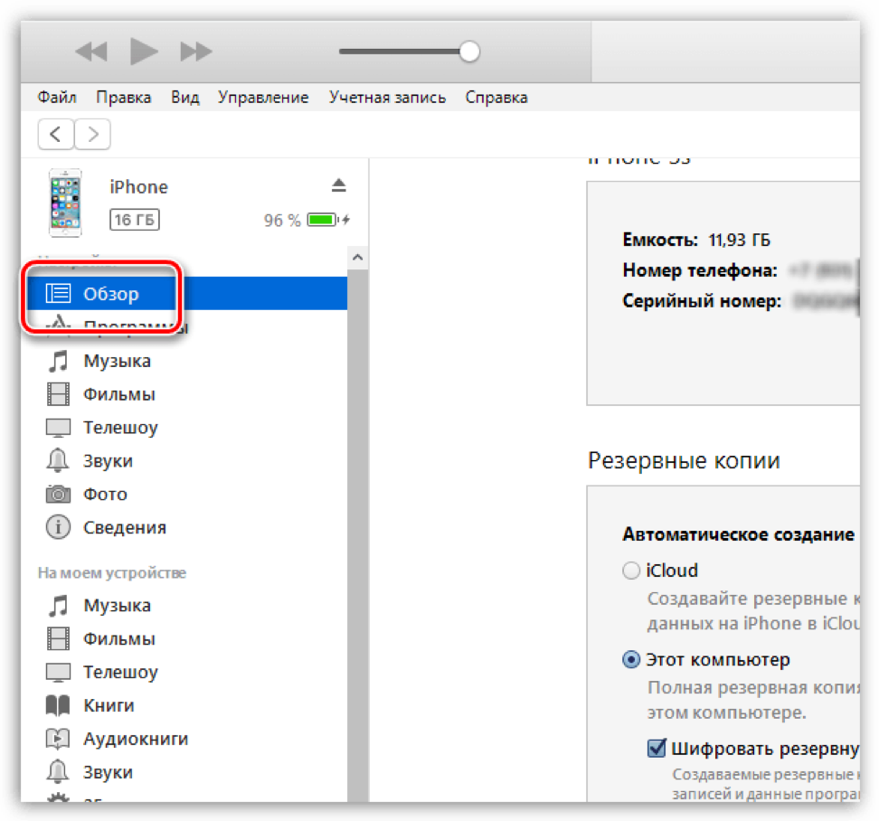
Task: Skip ahead with the fast-forward button
Action: click(195, 52)
